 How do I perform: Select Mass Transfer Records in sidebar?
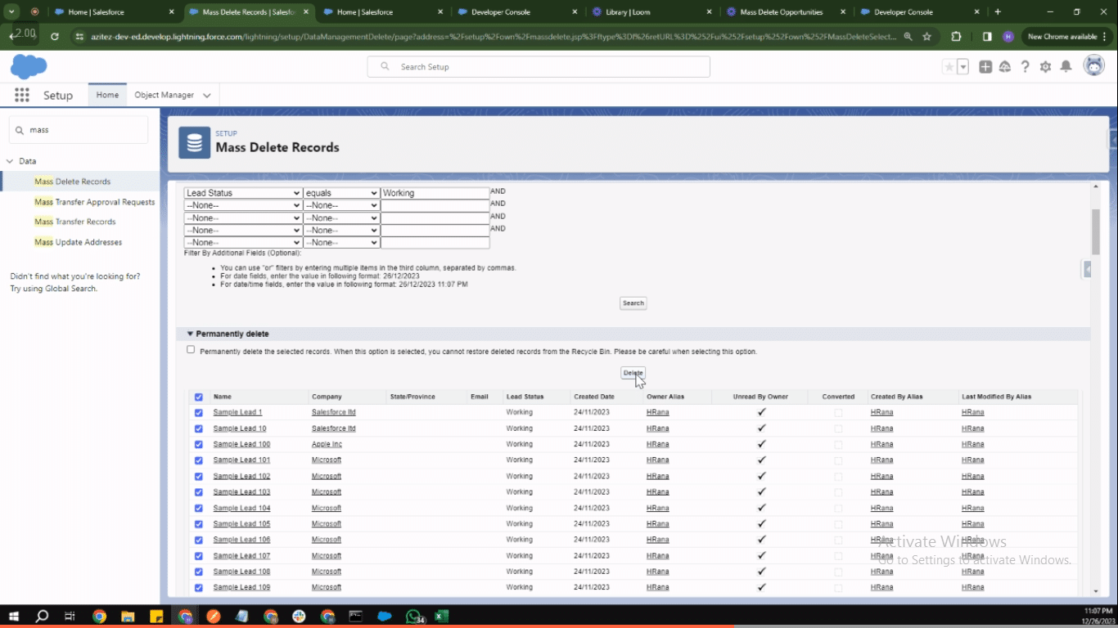[74, 222]
